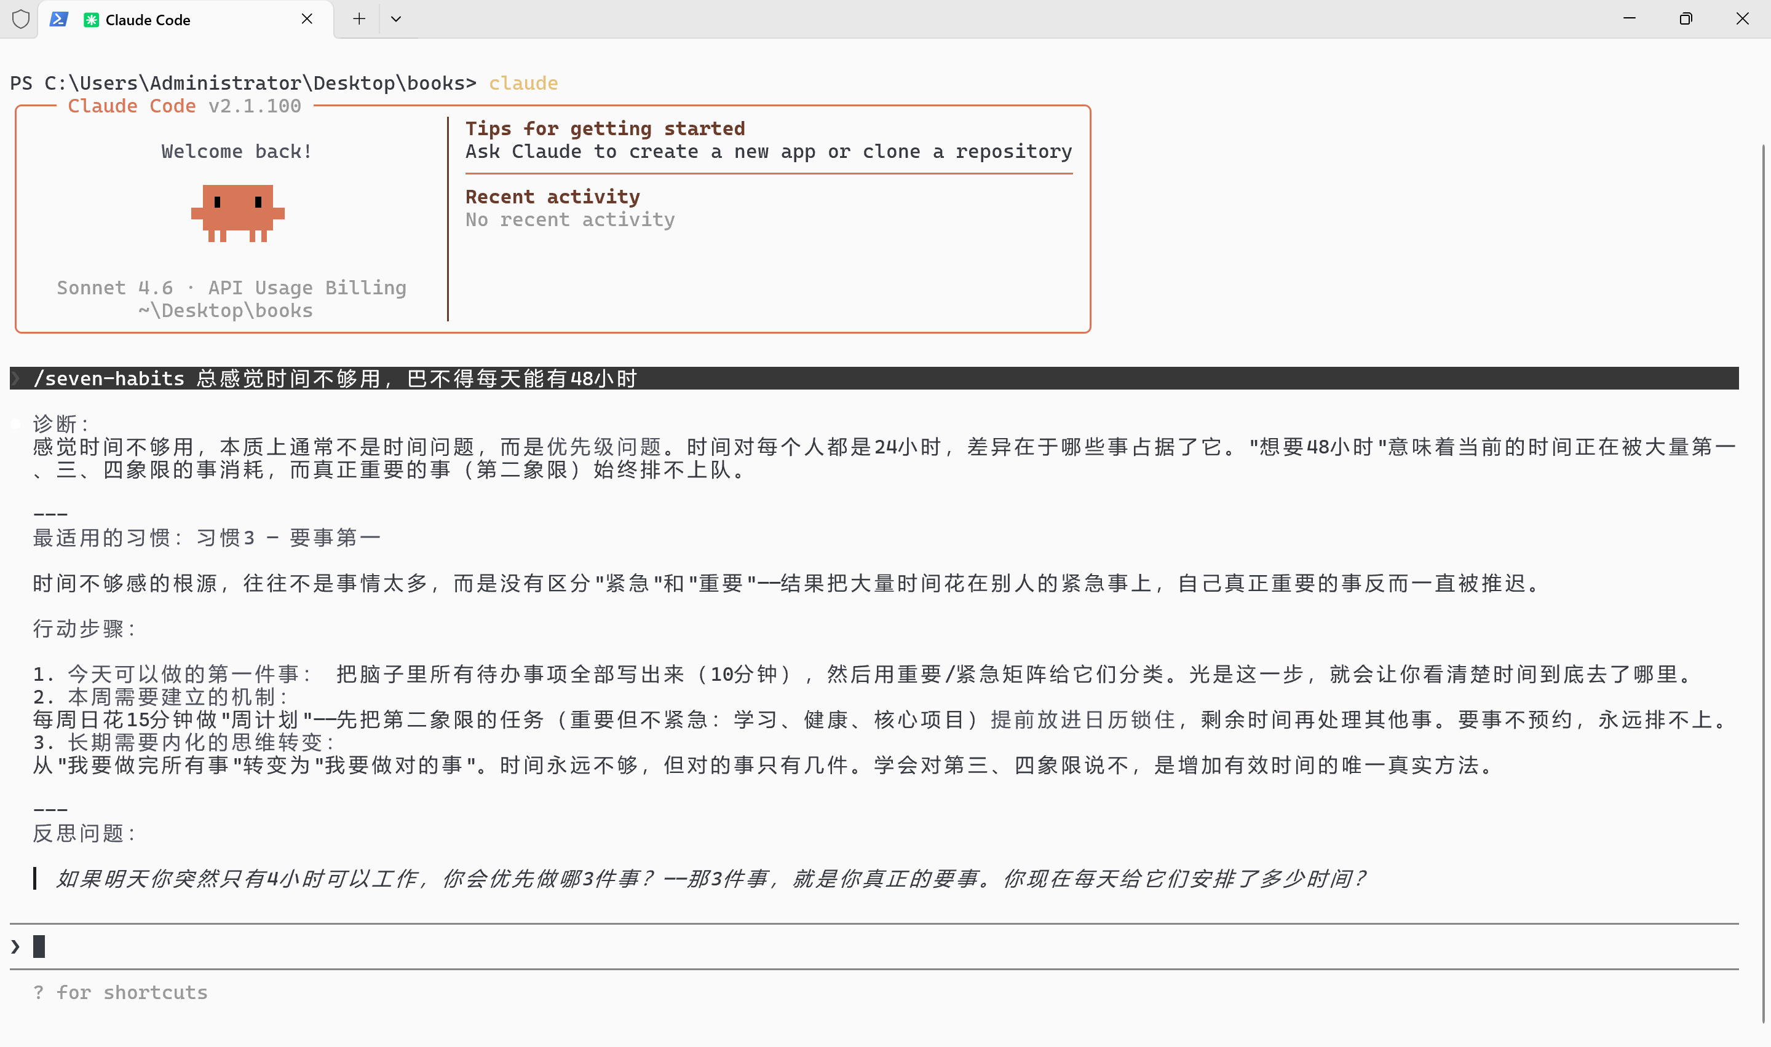Click the 'Claude Code v2.1.100' title label
Screen dimensions: 1771x1047
(x=184, y=106)
